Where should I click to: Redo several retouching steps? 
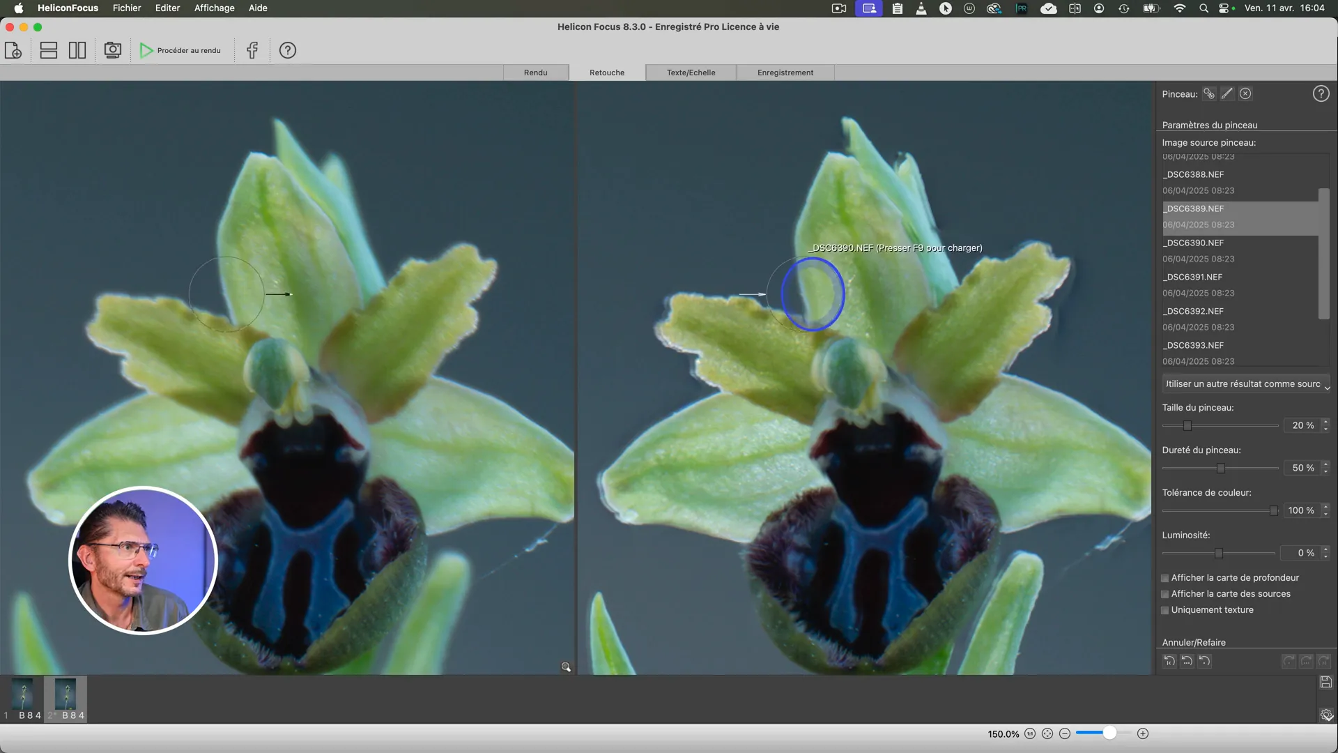1307,661
